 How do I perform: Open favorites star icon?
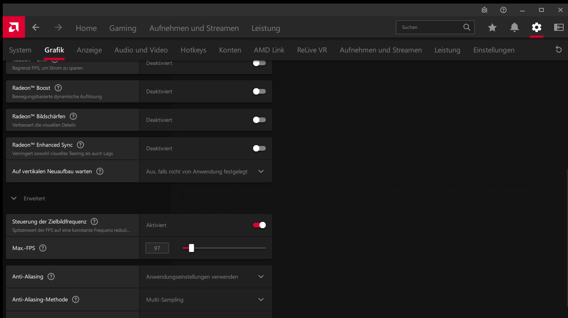coord(492,27)
